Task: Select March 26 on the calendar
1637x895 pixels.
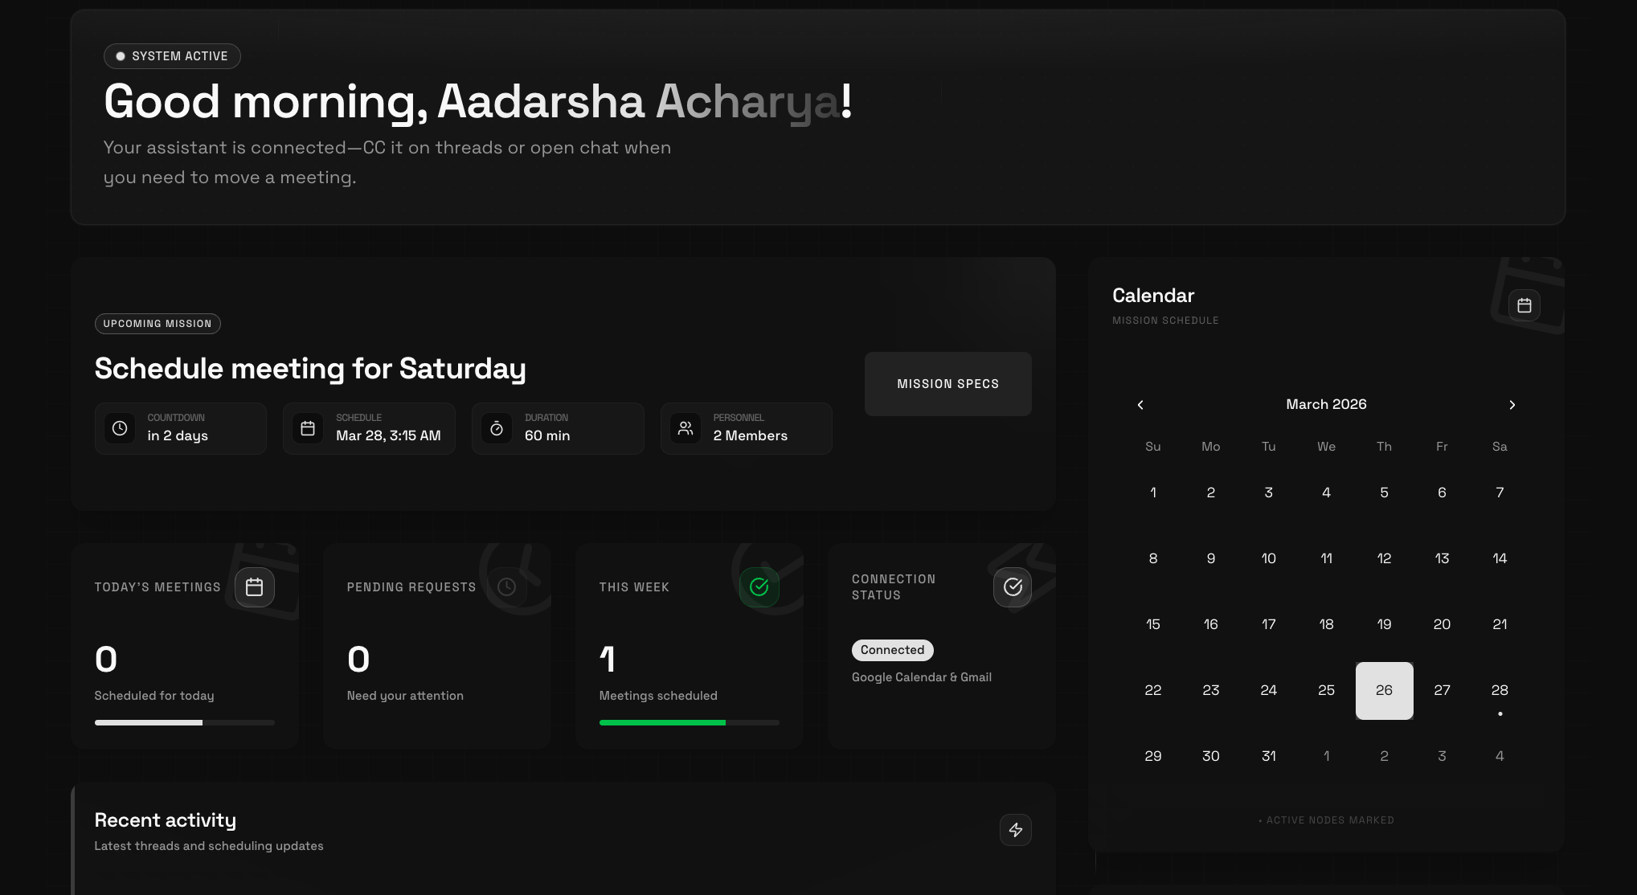Action: pos(1384,690)
